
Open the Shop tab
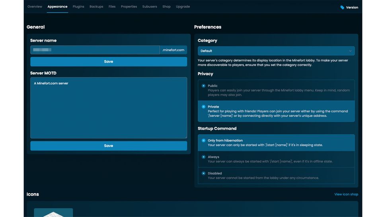point(166,7)
